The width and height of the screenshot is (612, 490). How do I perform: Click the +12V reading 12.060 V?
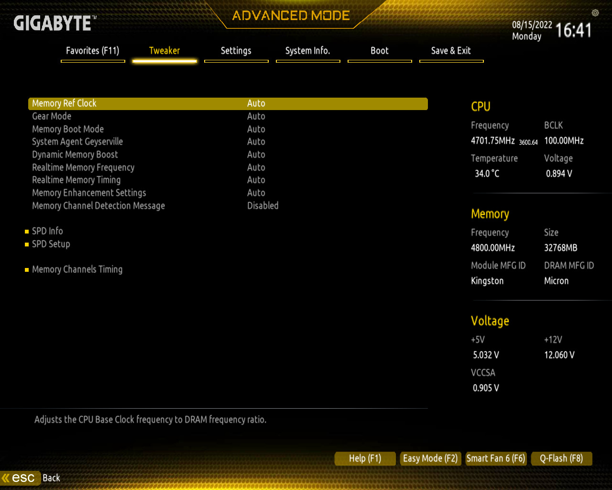tap(559, 355)
